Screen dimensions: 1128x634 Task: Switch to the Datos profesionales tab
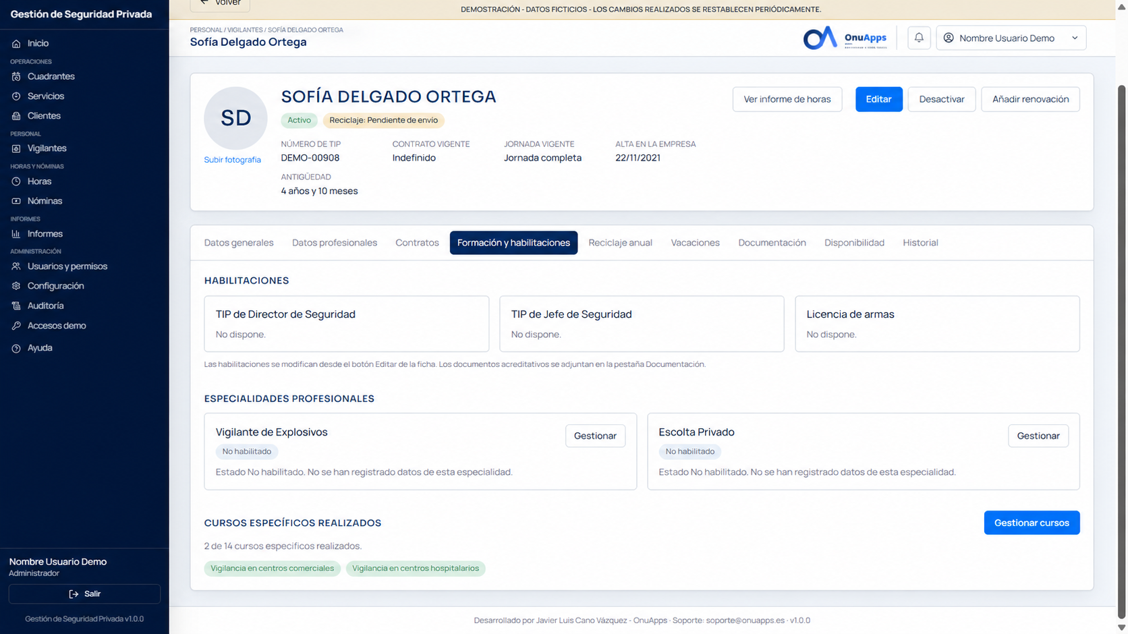pos(335,243)
